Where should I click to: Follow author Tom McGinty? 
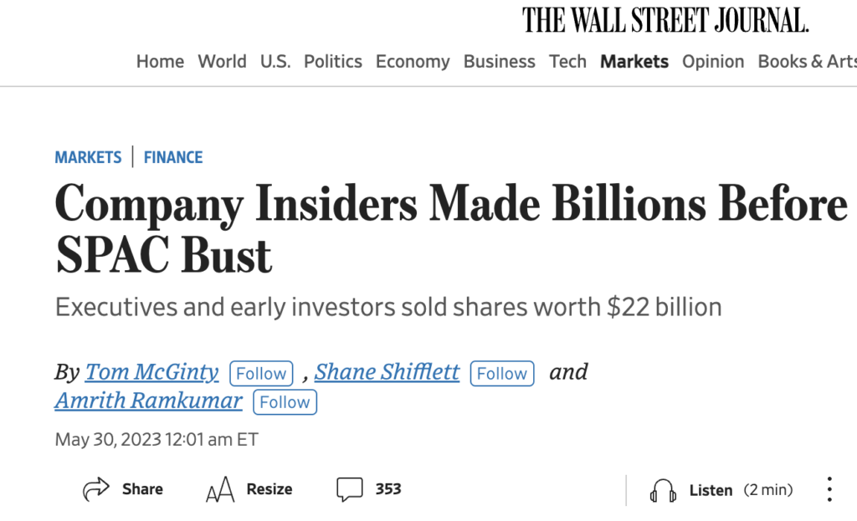[261, 373]
